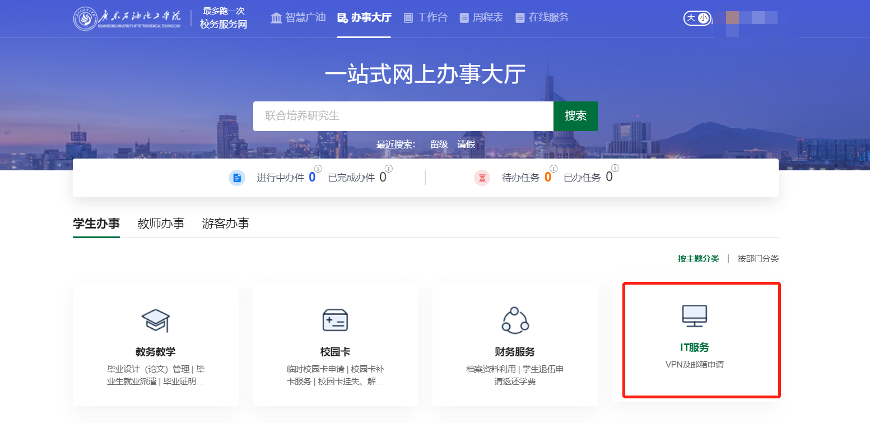Open the 智慧广油 navigation menu
This screenshot has width=870, height=423.
(x=298, y=17)
